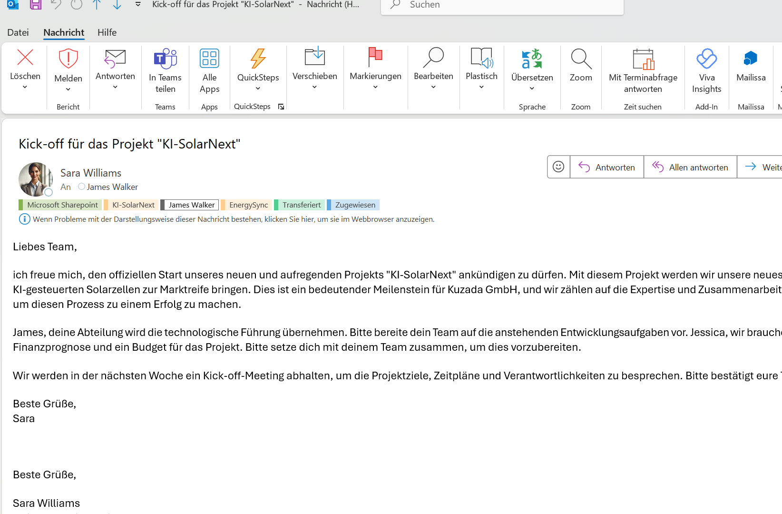
Task: Click the Verschieben move-to-folder icon
Action: coord(314,57)
